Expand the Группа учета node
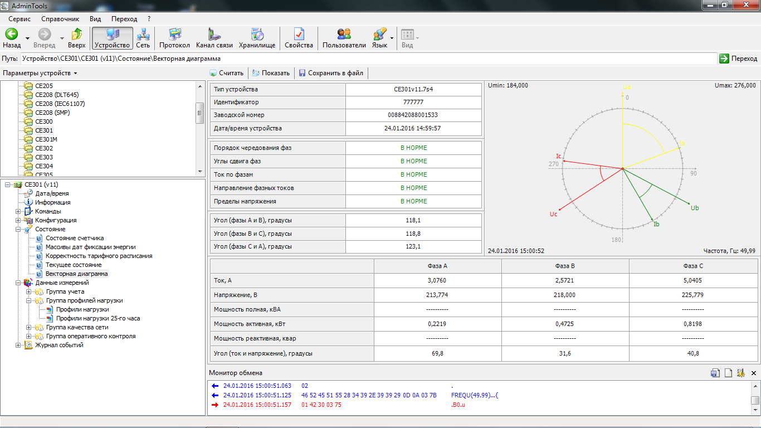This screenshot has height=428, width=761. [x=29, y=291]
